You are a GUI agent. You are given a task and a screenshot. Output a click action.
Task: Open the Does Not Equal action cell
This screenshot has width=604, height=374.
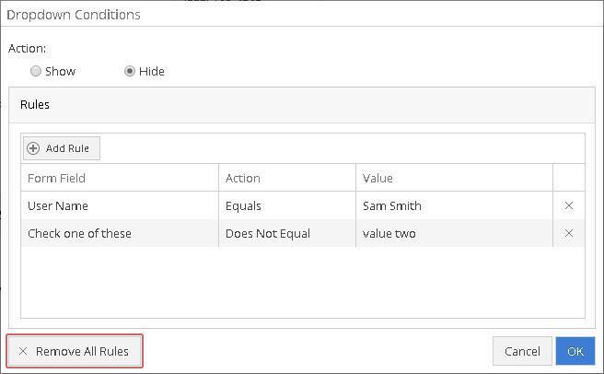287,233
